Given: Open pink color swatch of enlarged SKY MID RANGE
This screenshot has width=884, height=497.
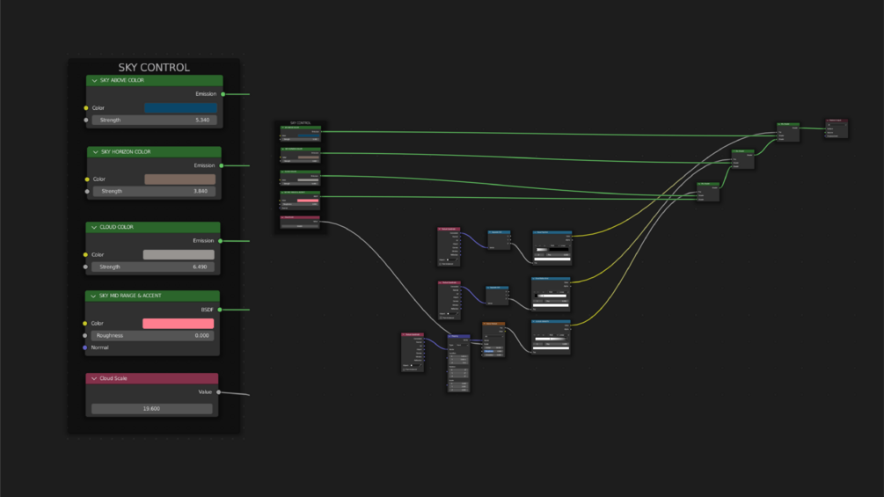Looking at the screenshot, I should click(x=179, y=324).
